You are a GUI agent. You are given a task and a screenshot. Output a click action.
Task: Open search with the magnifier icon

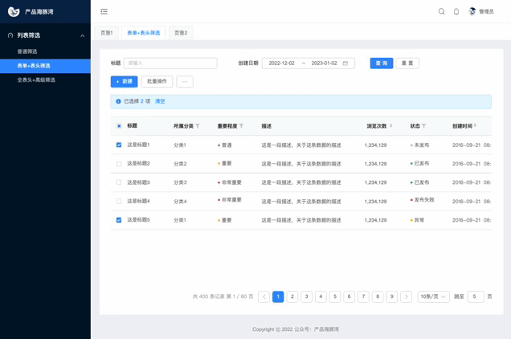(x=442, y=12)
